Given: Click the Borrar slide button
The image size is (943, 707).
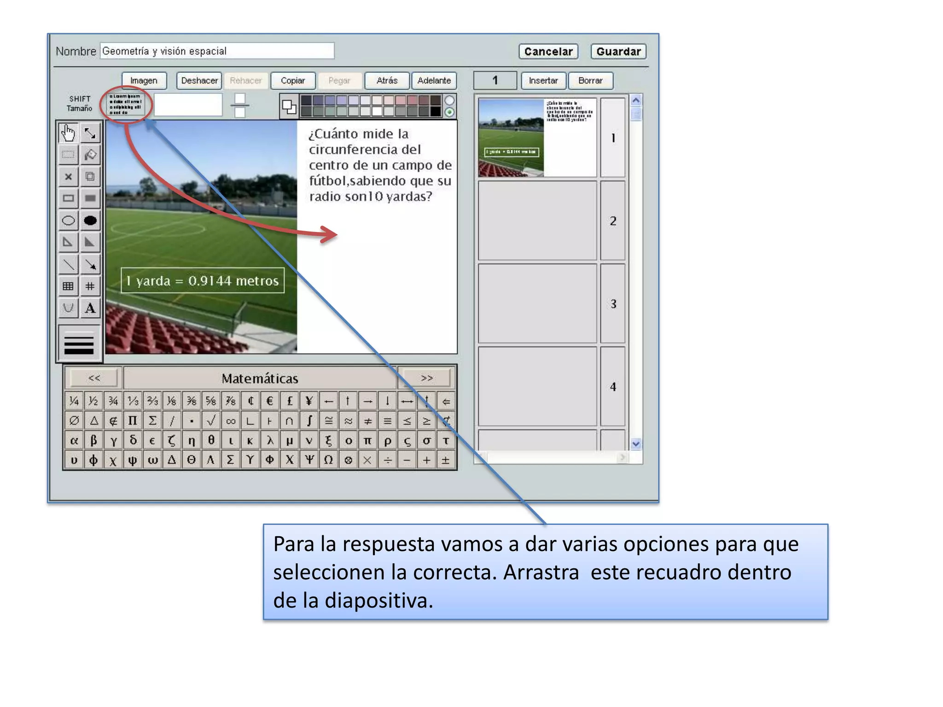Looking at the screenshot, I should [x=590, y=81].
